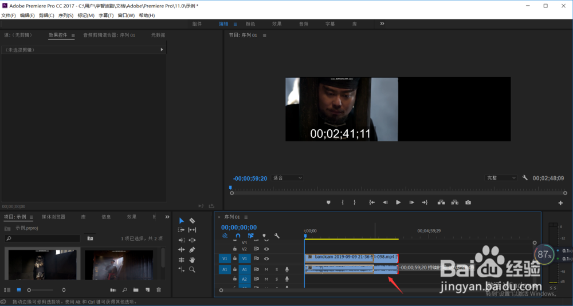Open the button editor plus icon
This screenshot has width=573, height=306.
[560, 203]
